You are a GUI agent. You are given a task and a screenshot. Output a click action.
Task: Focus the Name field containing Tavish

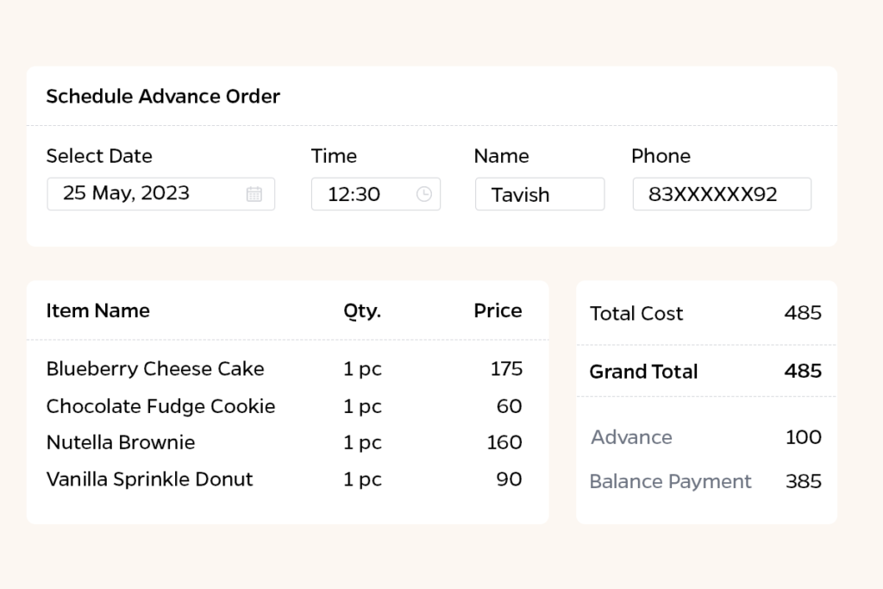[x=539, y=195]
